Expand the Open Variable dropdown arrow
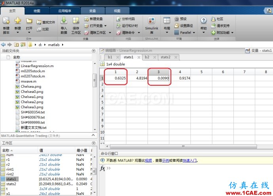This screenshot has width=273, height=196. [x=105, y=26]
